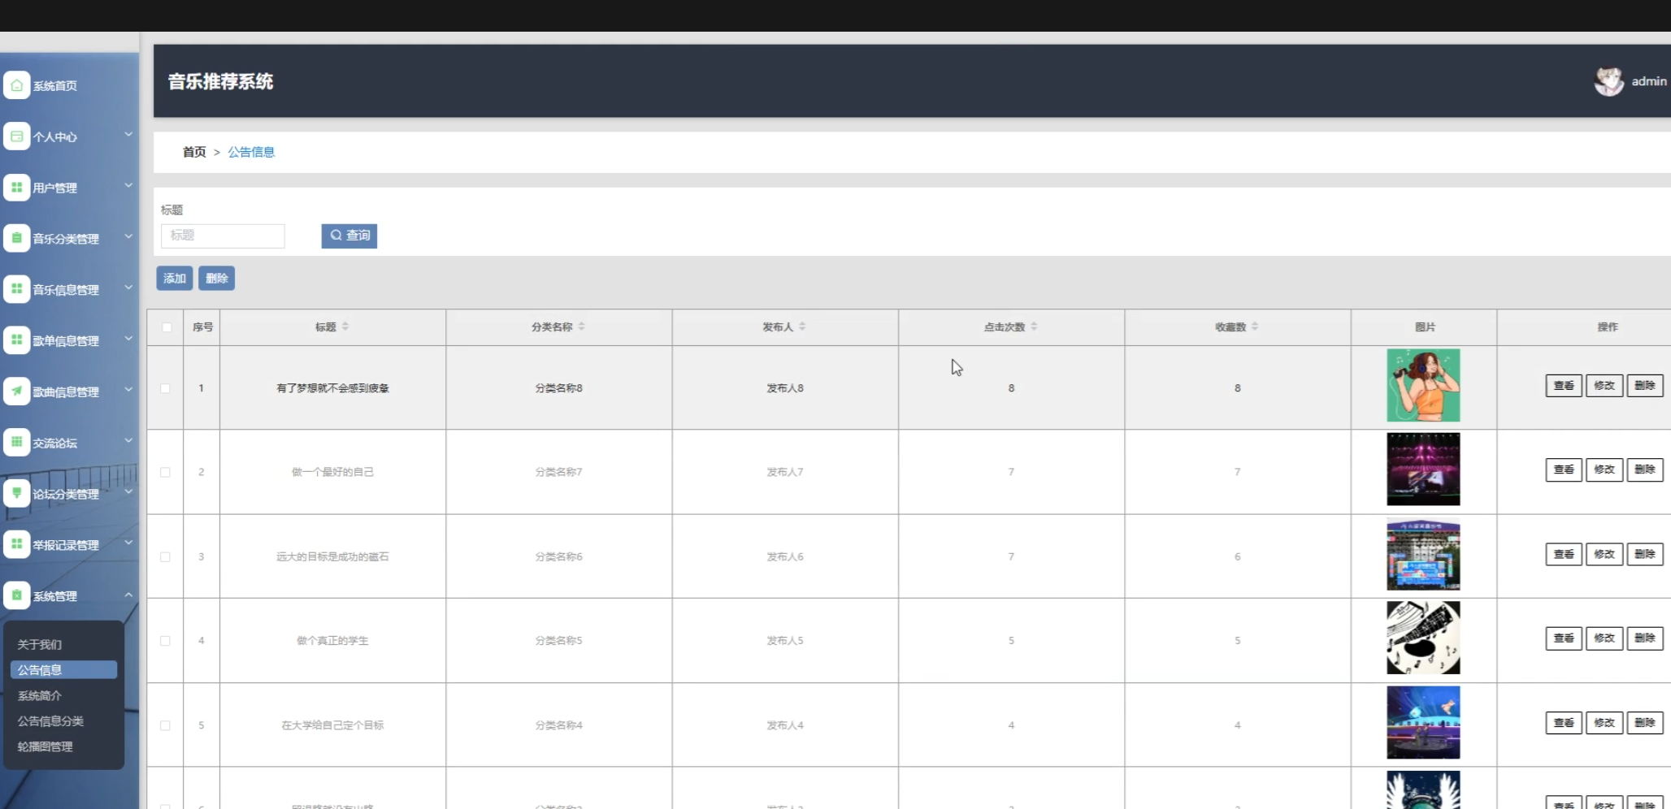Click the 音乐推荐系统 header title

point(220,81)
